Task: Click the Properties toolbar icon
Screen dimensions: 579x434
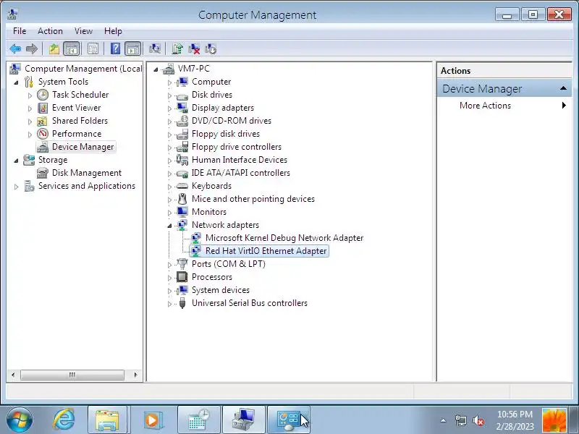Action: click(93, 48)
